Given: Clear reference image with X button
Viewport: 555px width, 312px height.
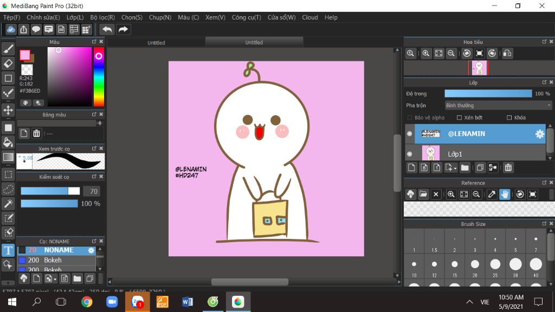Looking at the screenshot, I should 436,194.
